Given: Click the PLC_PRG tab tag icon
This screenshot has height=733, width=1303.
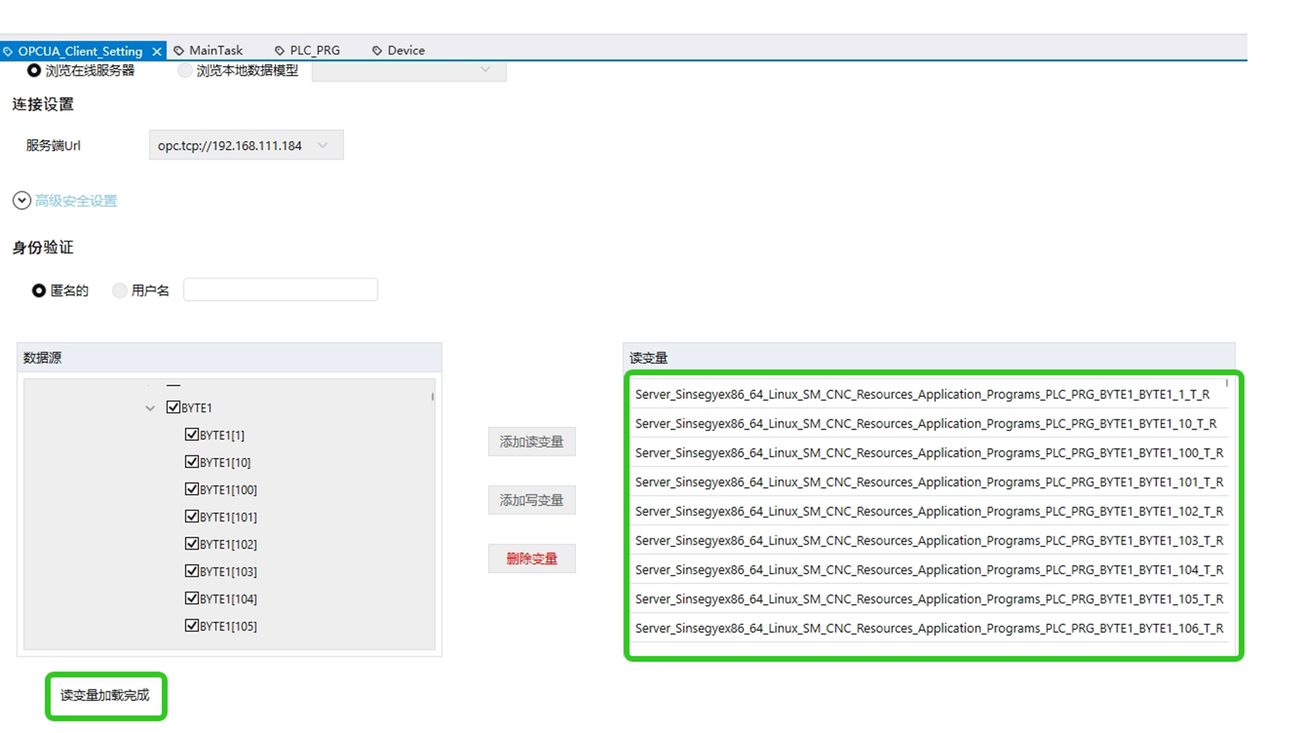Looking at the screenshot, I should (280, 51).
